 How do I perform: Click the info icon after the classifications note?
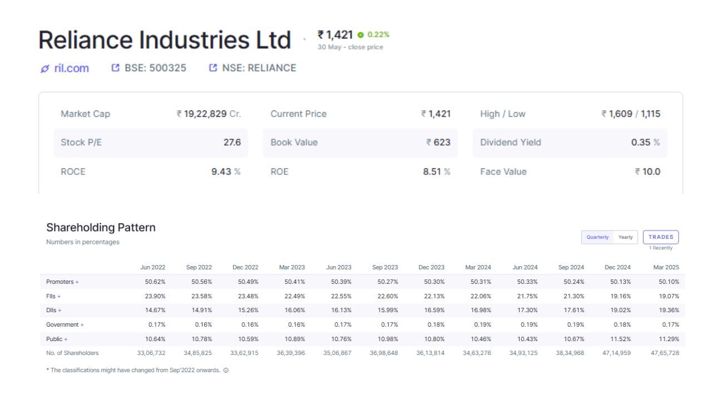(x=226, y=370)
